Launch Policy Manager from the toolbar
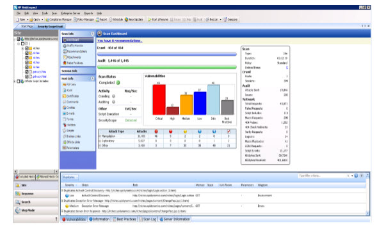 click(x=84, y=20)
